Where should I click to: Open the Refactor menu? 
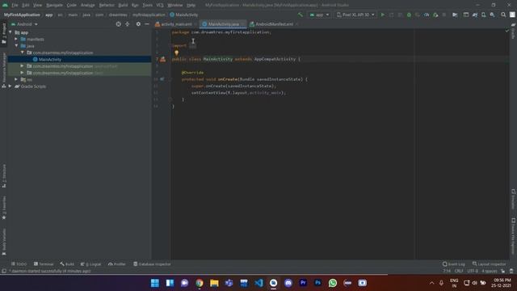[x=107, y=5]
